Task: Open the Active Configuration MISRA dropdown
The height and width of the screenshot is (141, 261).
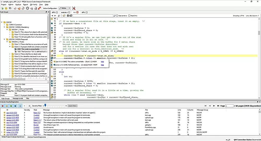Action: (x=64, y=8)
